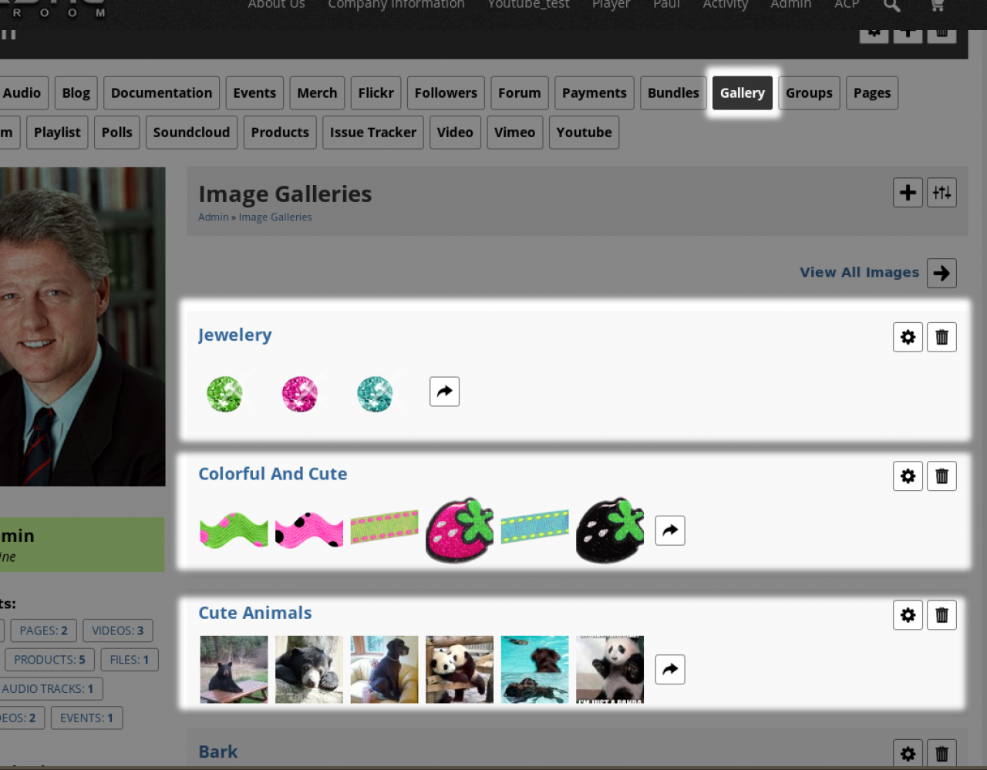Open the Cute Animals gallery title

tap(255, 613)
